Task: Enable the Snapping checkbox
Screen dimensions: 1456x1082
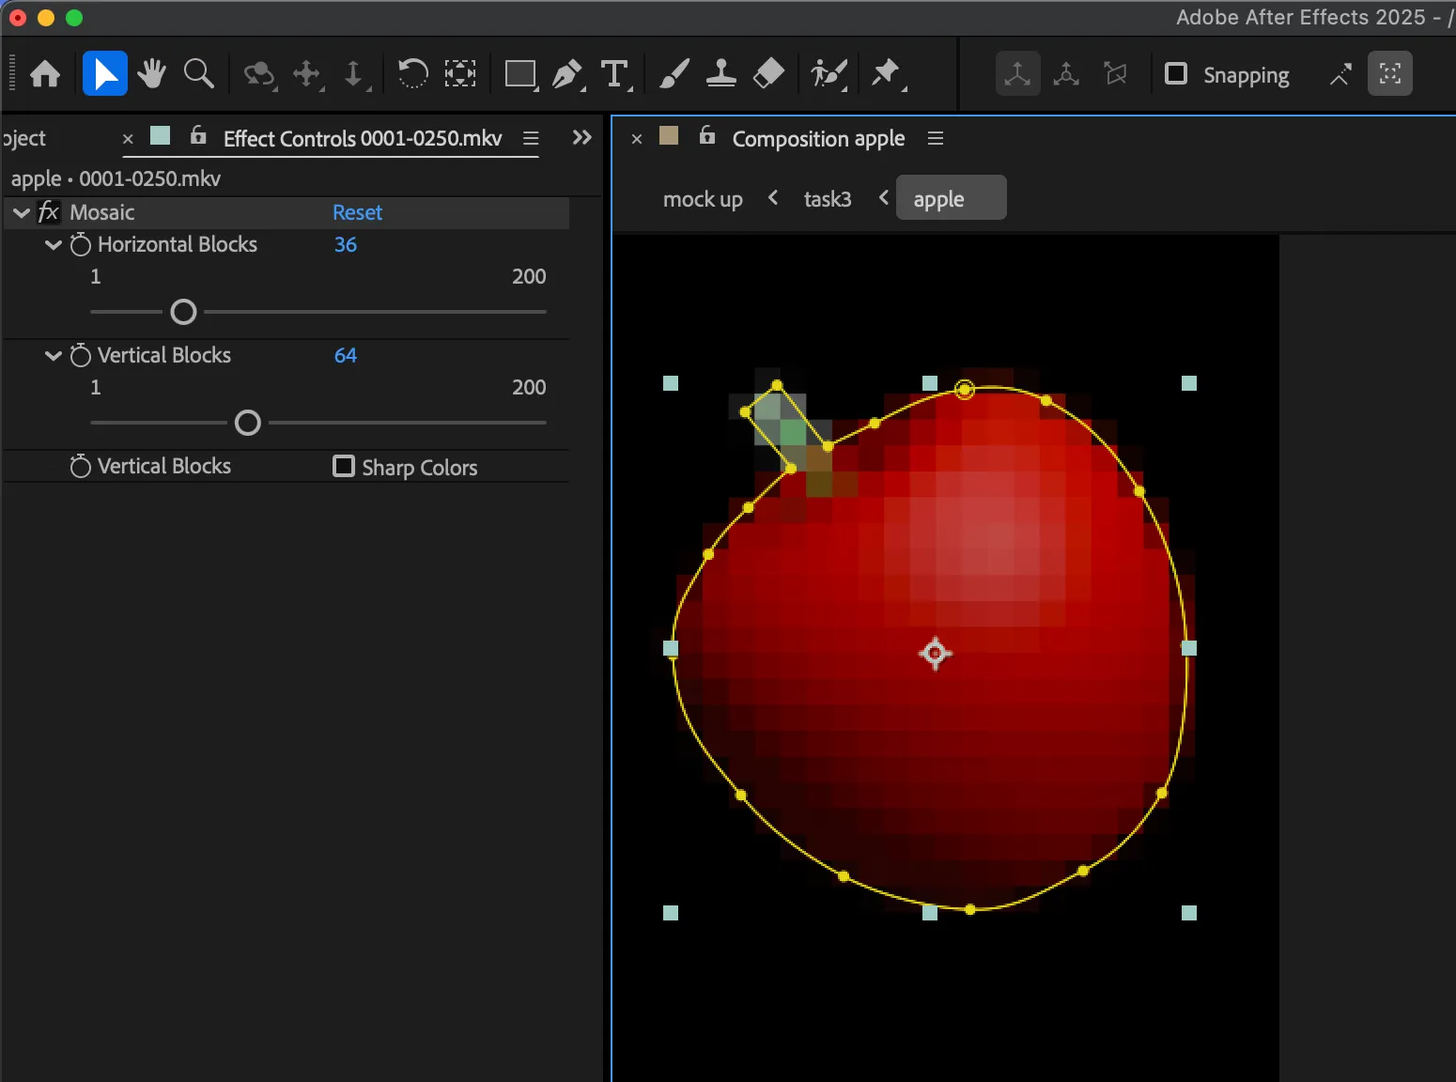Action: pyautogui.click(x=1176, y=73)
